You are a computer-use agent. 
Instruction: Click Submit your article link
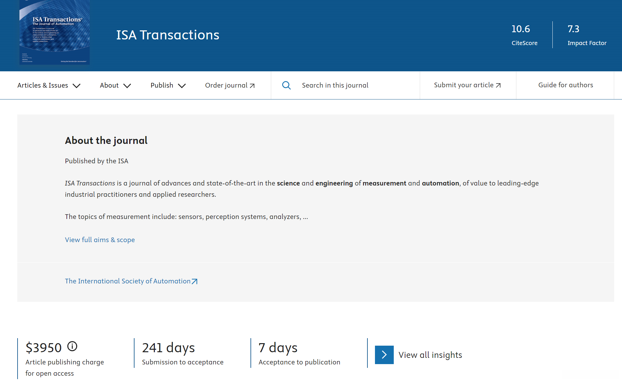pos(463,85)
